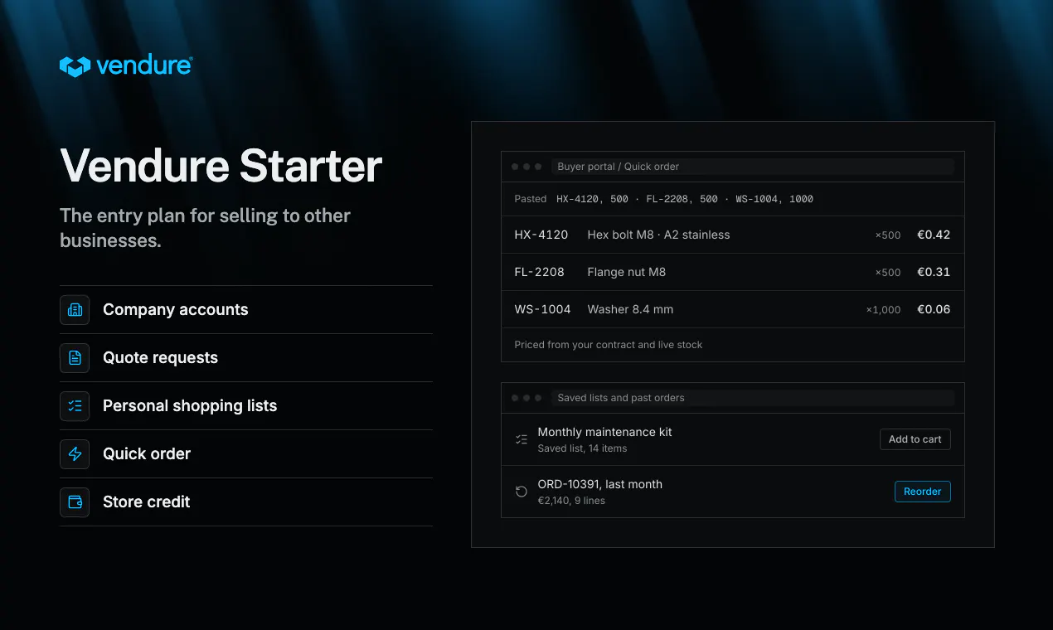The width and height of the screenshot is (1053, 630).
Task: Click the reorder arrow icon beside ORD-10391
Action: pyautogui.click(x=521, y=492)
